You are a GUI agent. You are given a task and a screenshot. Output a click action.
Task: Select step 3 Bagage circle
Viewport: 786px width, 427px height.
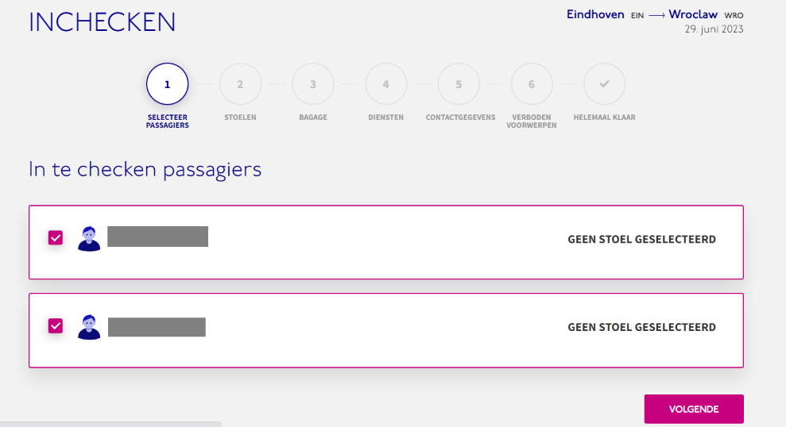tap(313, 84)
